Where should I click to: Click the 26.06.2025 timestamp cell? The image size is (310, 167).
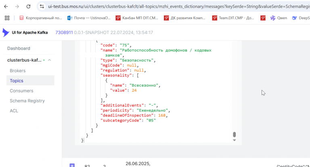138,164
